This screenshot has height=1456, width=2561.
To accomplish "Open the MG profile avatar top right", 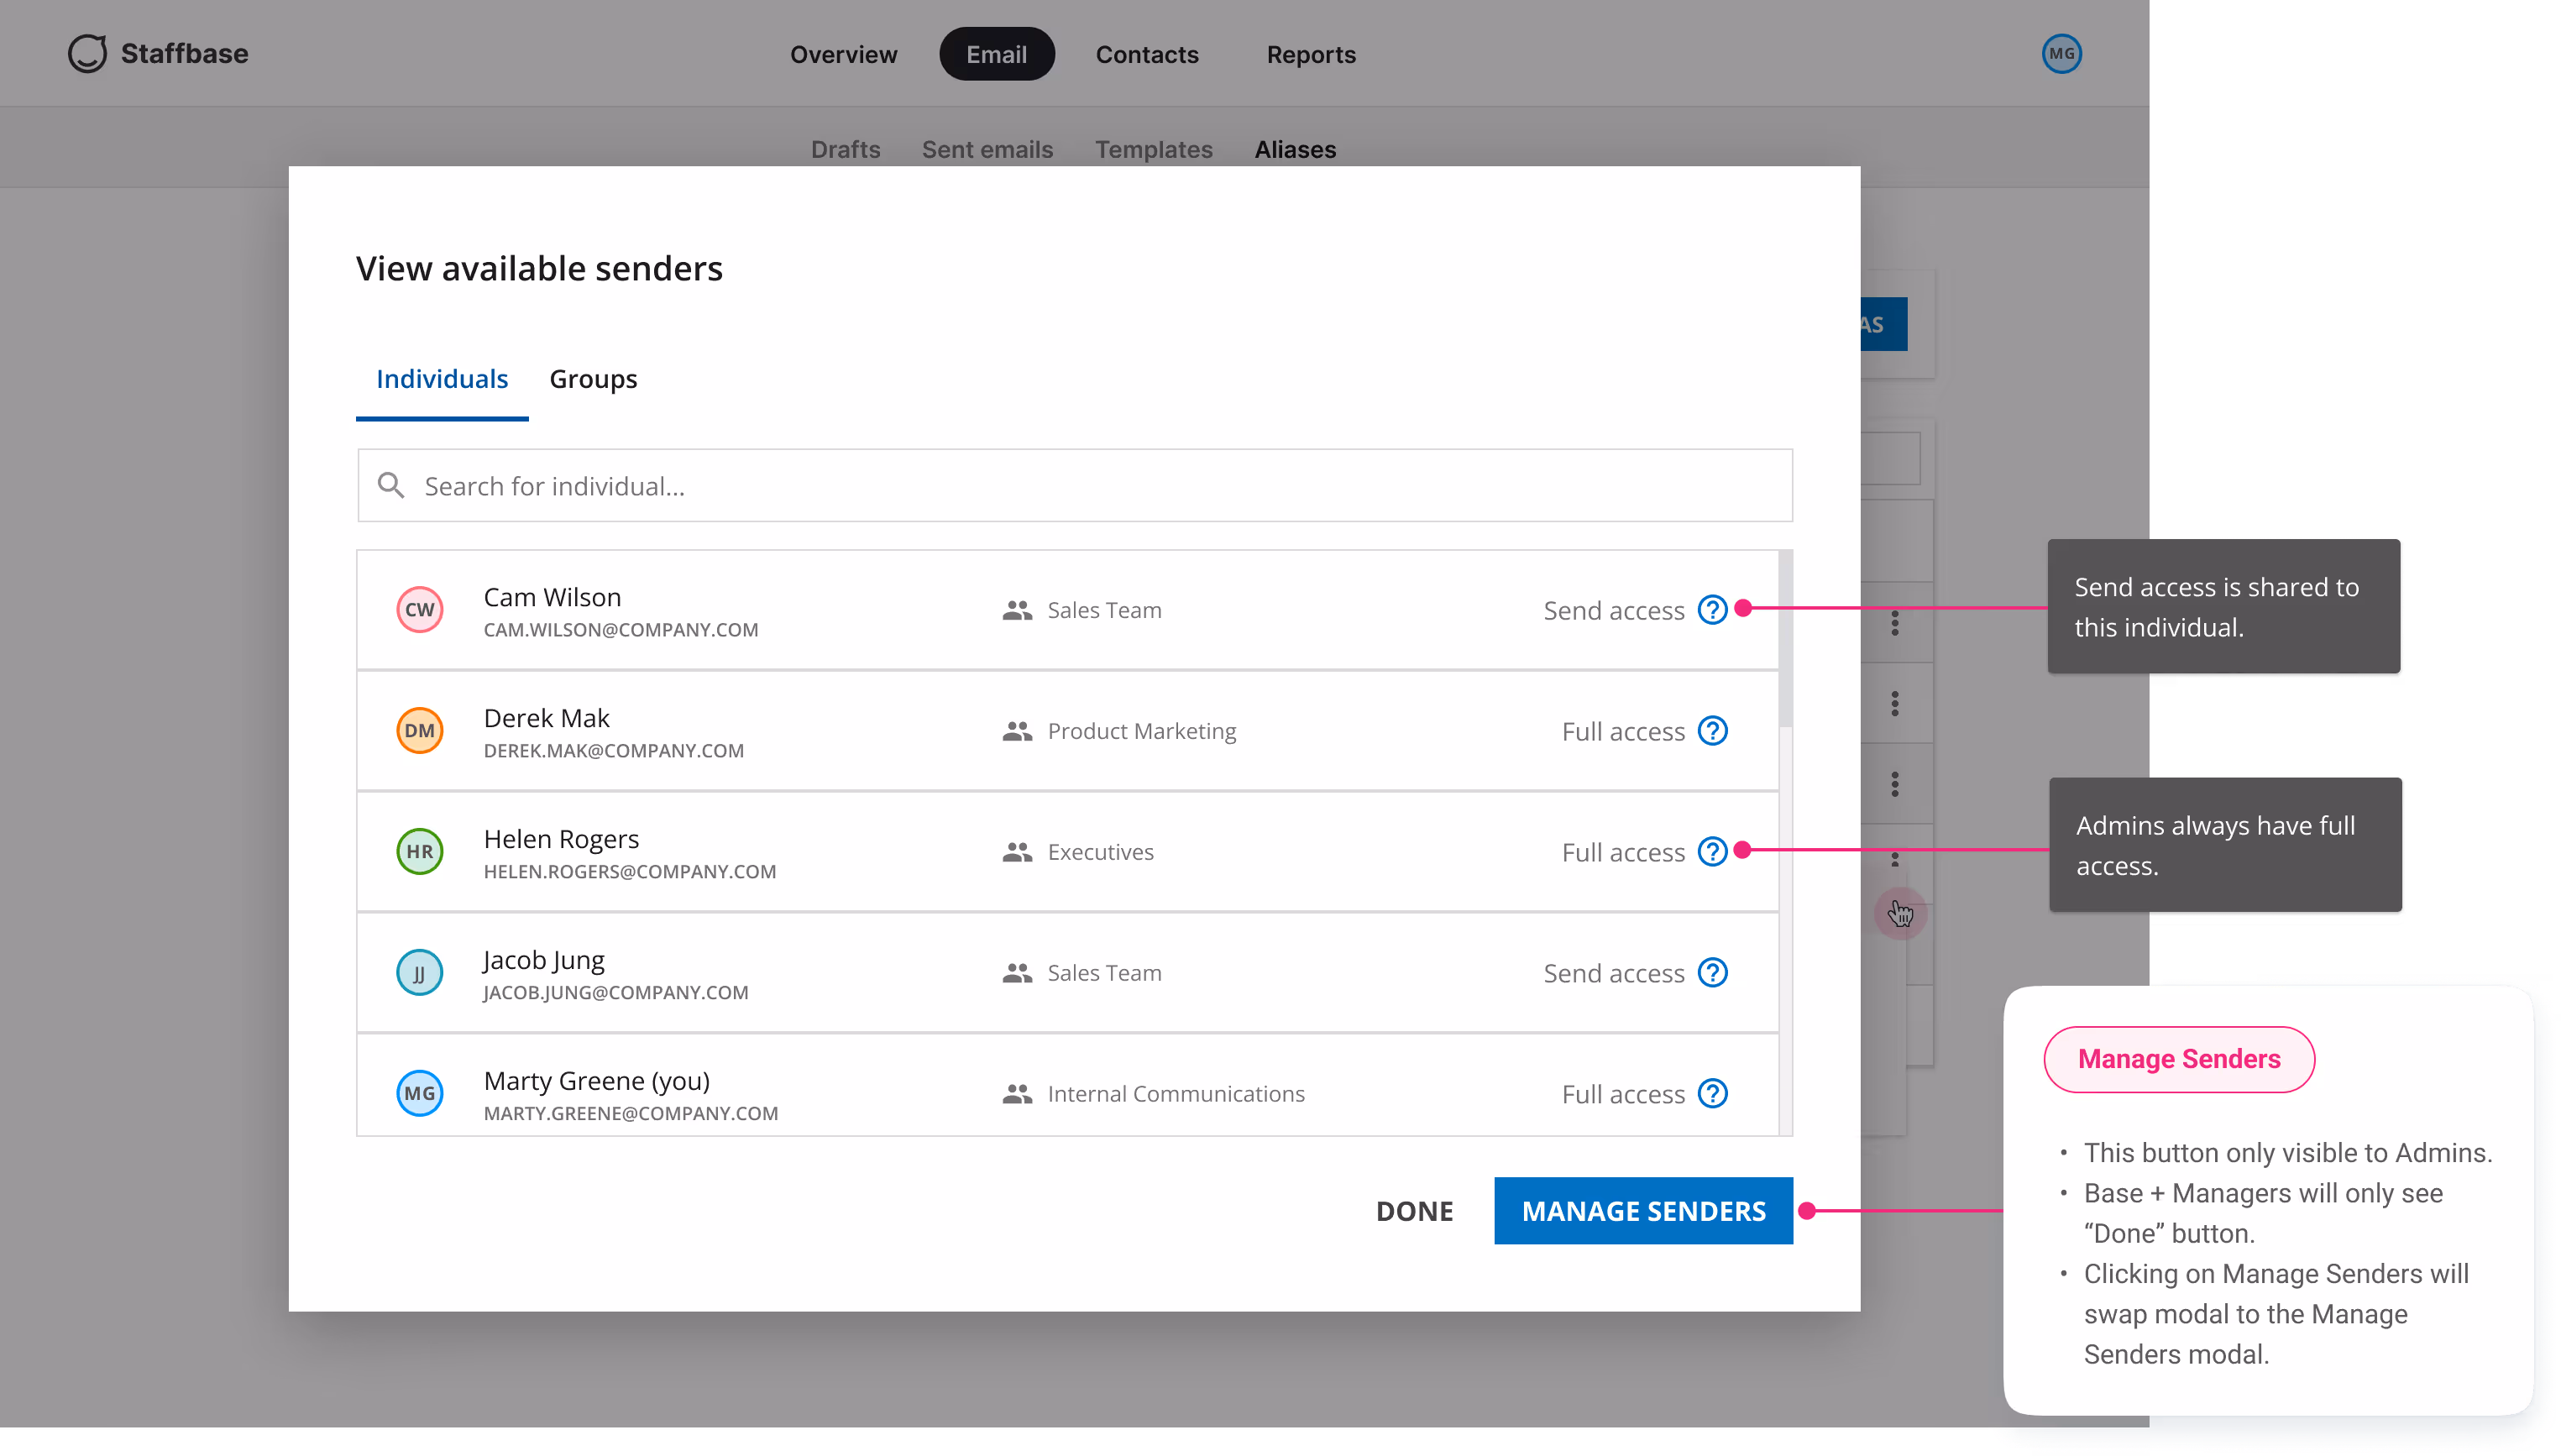I will point(2061,54).
